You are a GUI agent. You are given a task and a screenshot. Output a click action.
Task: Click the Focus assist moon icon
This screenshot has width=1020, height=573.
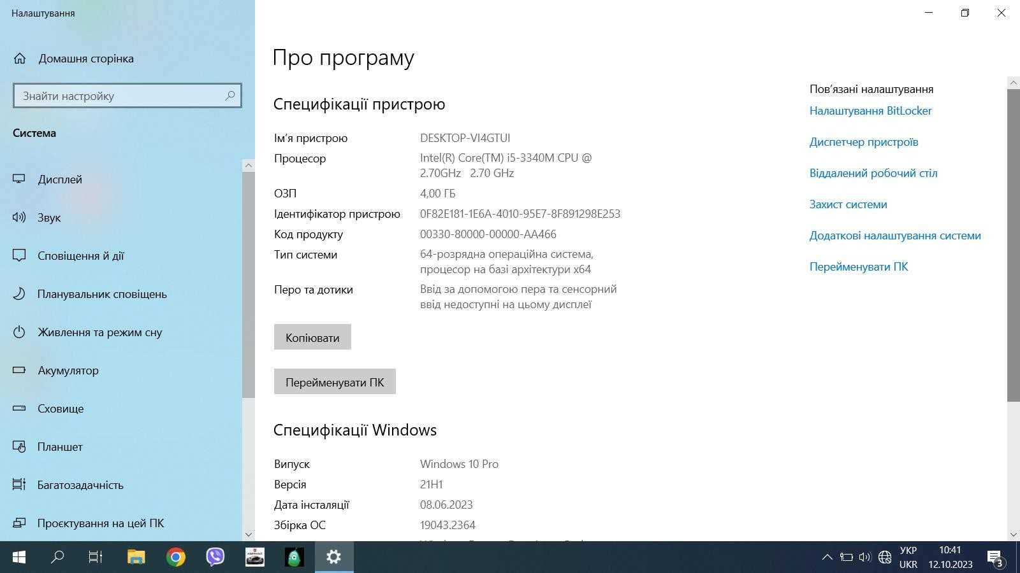[19, 294]
